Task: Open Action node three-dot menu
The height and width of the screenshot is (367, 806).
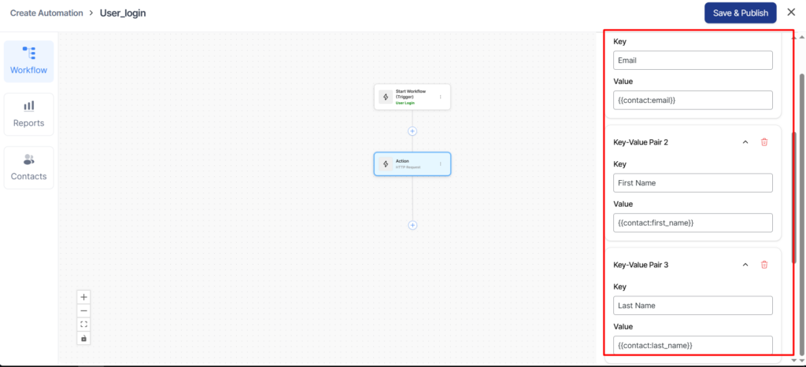Action: click(x=440, y=164)
